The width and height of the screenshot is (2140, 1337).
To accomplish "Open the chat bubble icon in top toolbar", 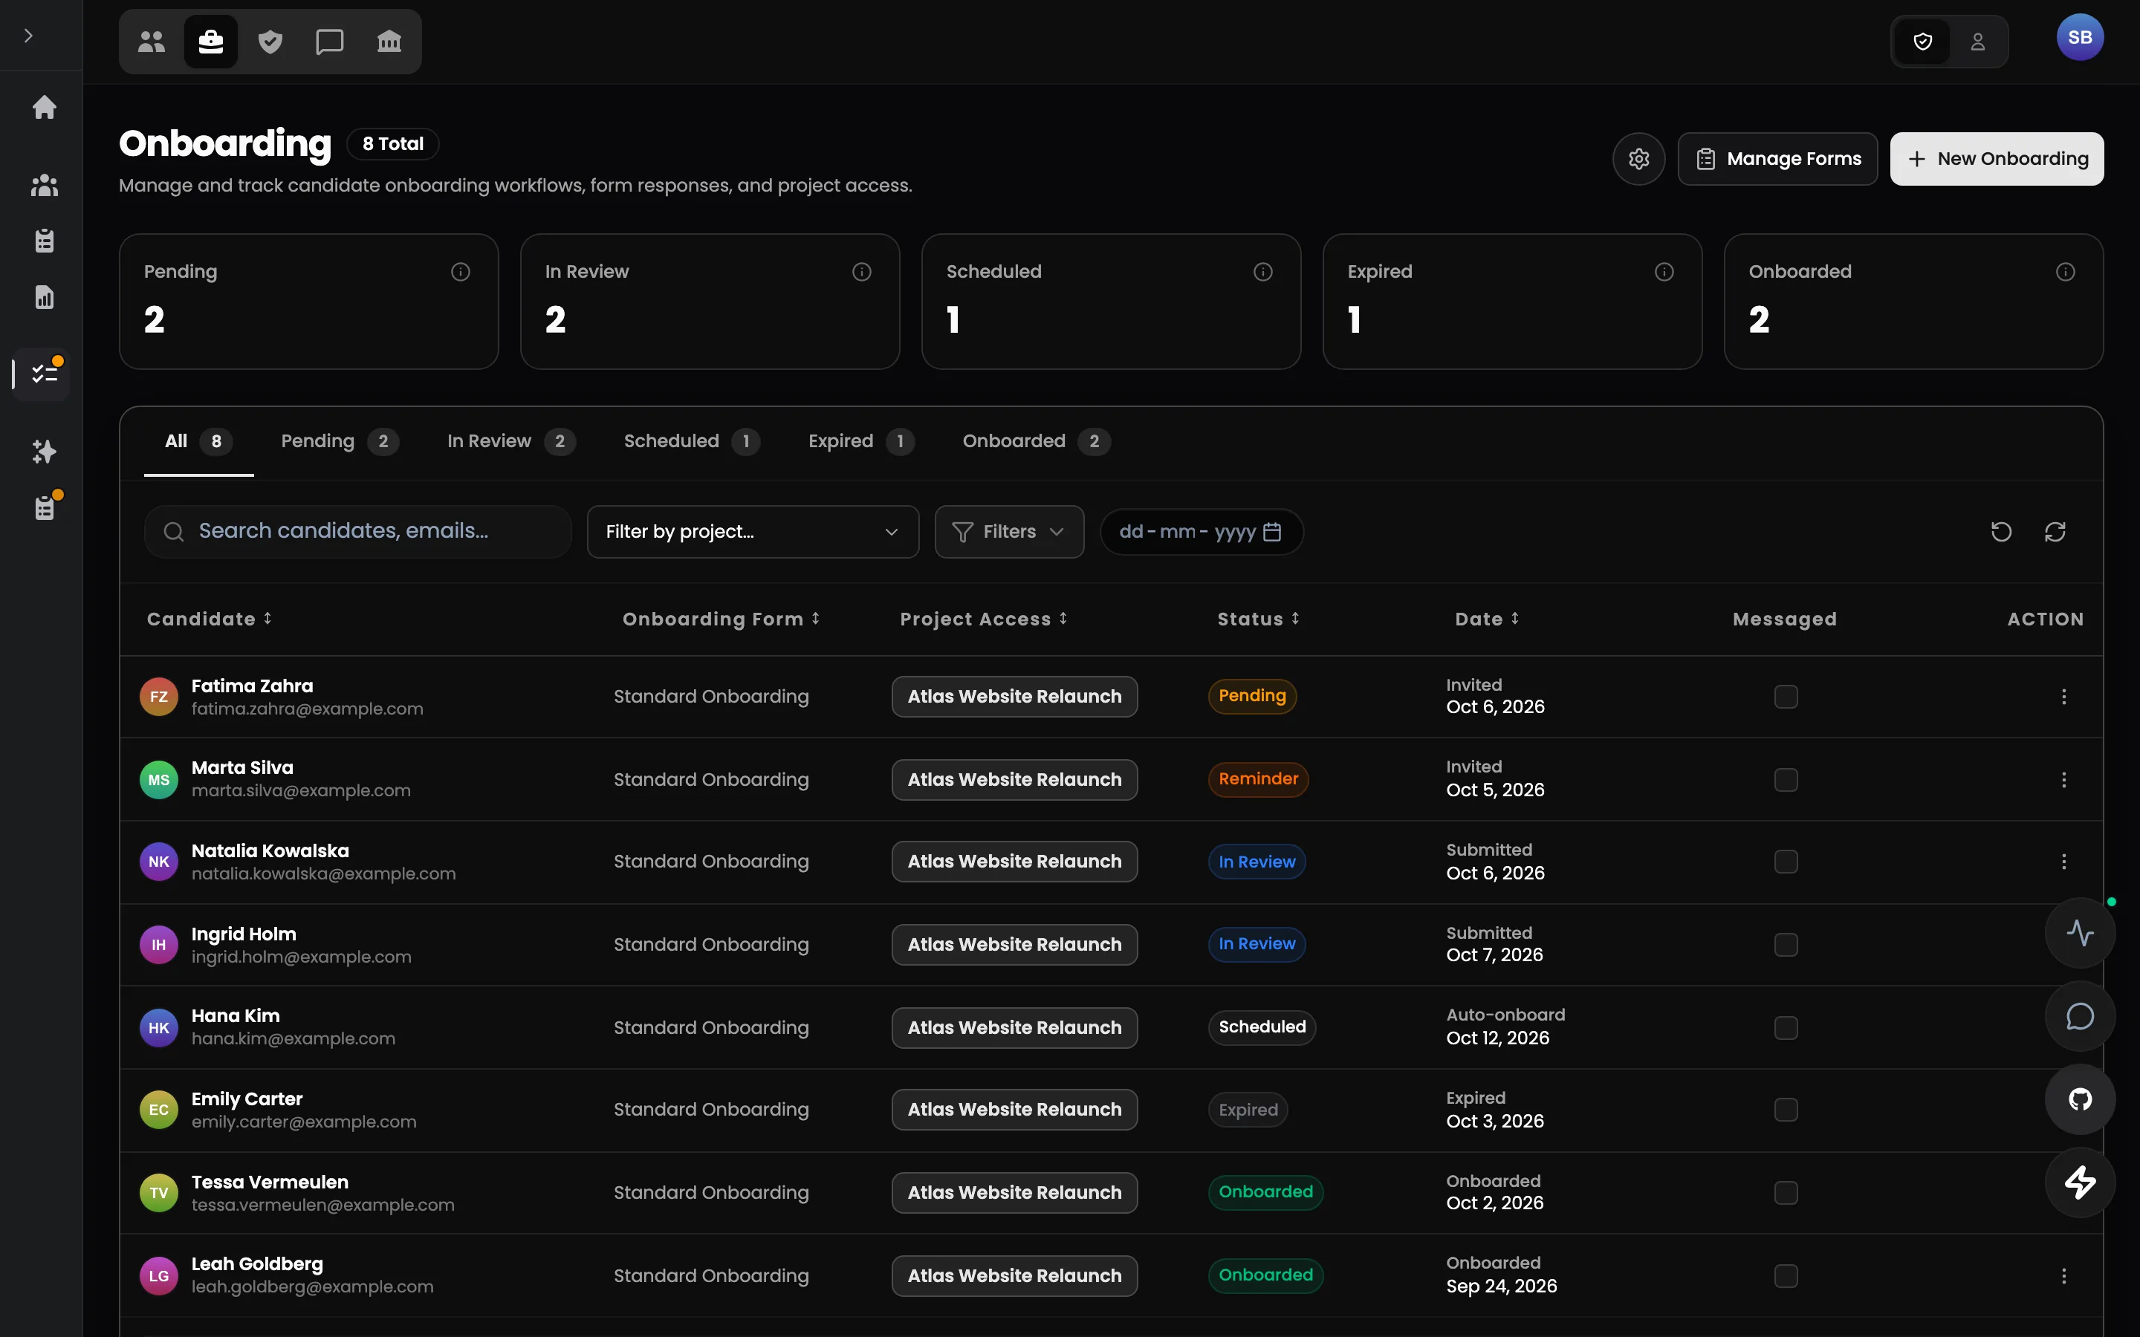I will [x=330, y=42].
